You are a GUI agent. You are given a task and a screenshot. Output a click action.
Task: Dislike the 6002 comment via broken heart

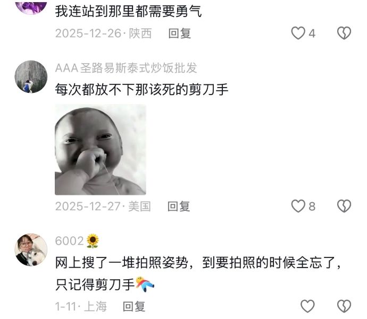[344, 306]
